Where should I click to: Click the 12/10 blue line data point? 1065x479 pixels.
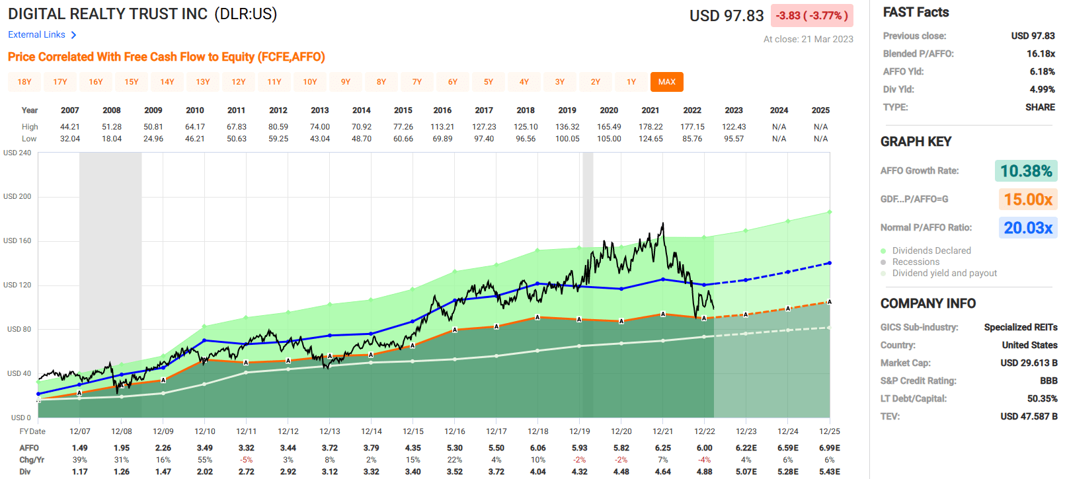click(204, 340)
